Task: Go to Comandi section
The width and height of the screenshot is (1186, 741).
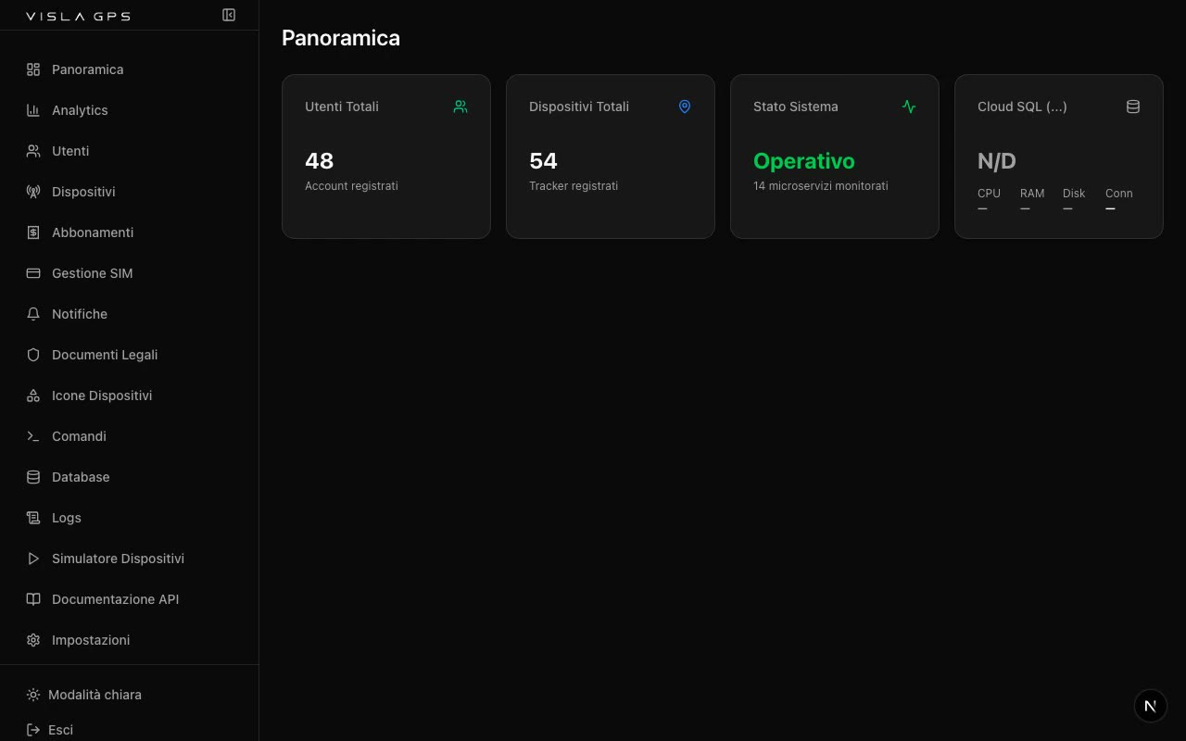Action: click(130, 436)
